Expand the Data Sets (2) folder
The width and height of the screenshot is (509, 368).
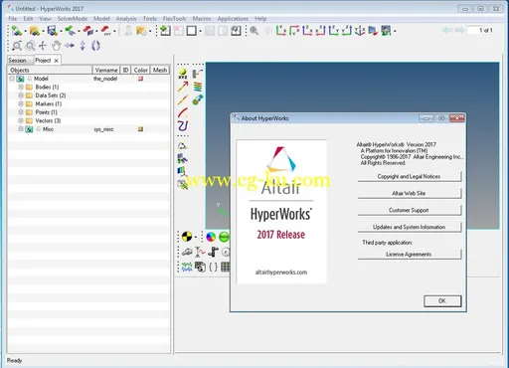pyautogui.click(x=21, y=95)
